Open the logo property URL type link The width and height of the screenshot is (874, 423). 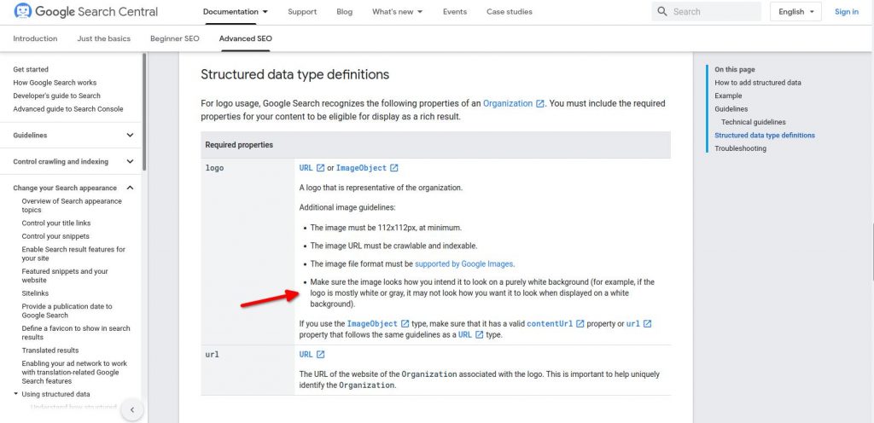[x=306, y=168]
